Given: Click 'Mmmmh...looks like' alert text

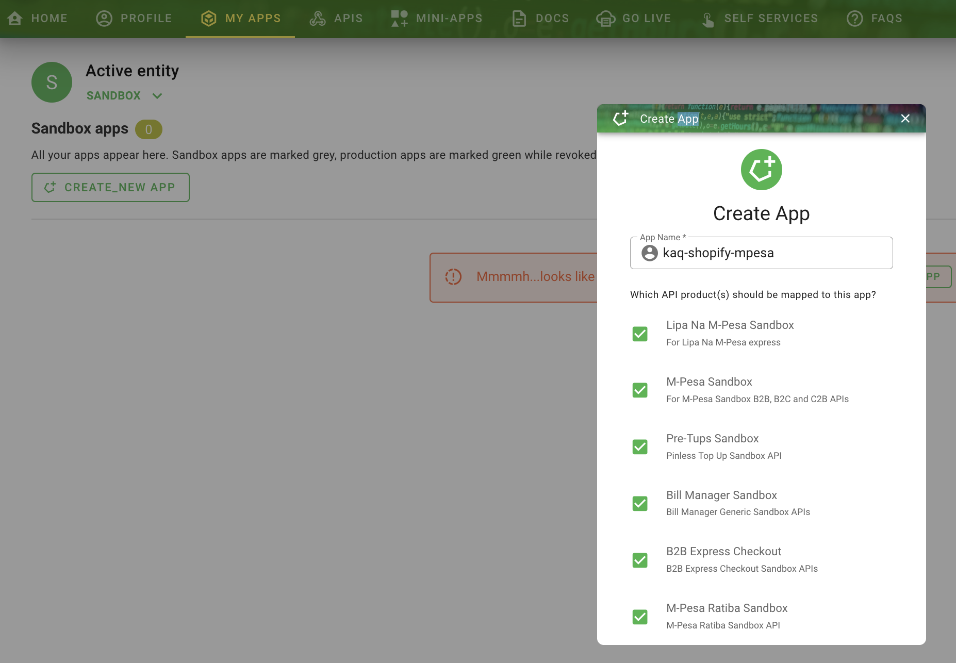Looking at the screenshot, I should [535, 277].
